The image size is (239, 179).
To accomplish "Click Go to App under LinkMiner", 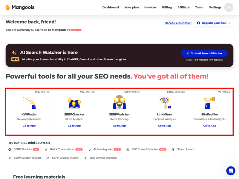I will [164, 126].
